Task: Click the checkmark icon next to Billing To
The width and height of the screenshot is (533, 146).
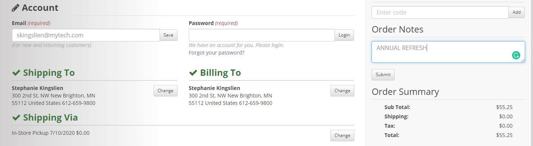Action: [193, 73]
